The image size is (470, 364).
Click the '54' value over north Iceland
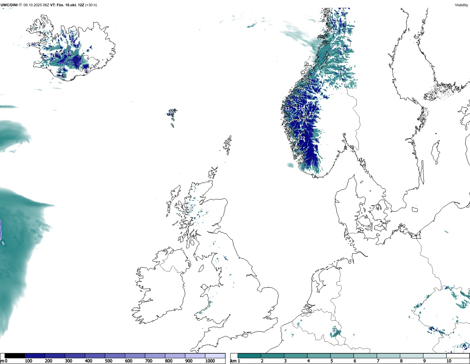point(74,43)
